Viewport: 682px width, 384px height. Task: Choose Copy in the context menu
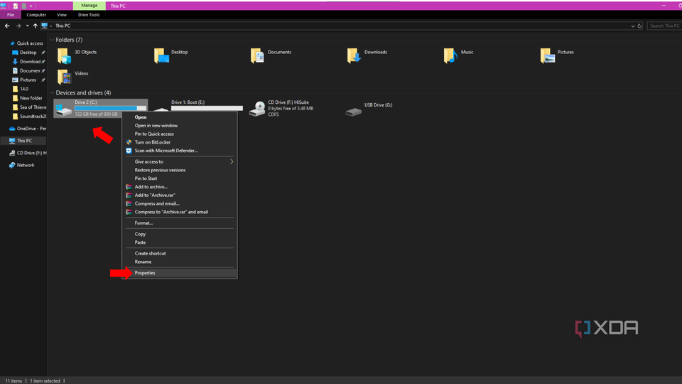click(180, 234)
